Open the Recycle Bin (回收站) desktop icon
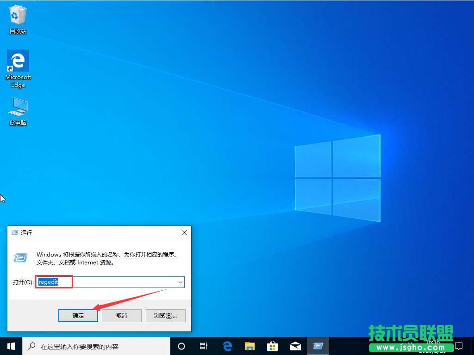Screen dimensions: 474x355 coord(18,15)
